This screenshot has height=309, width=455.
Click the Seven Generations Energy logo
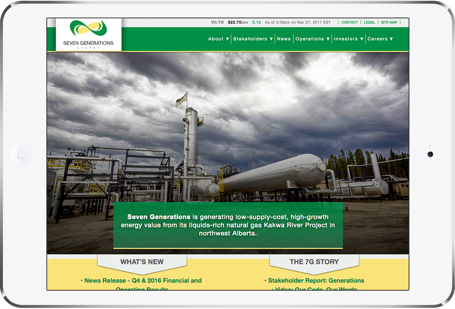point(88,35)
